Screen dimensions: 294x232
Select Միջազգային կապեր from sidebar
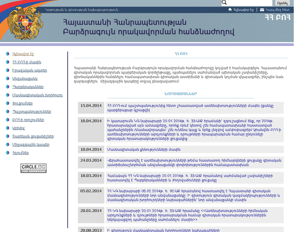[30, 145]
